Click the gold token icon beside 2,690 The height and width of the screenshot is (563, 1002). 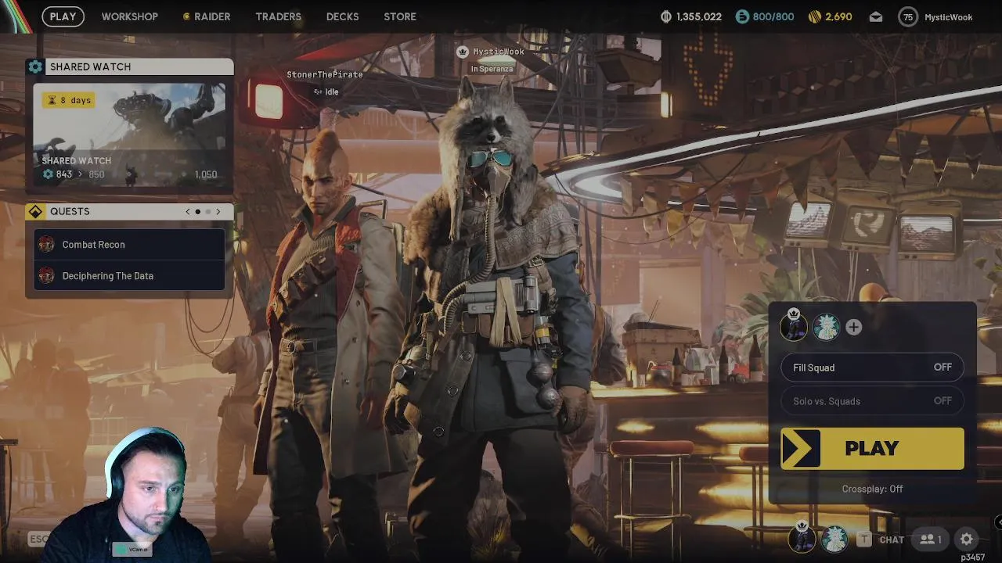[815, 16]
